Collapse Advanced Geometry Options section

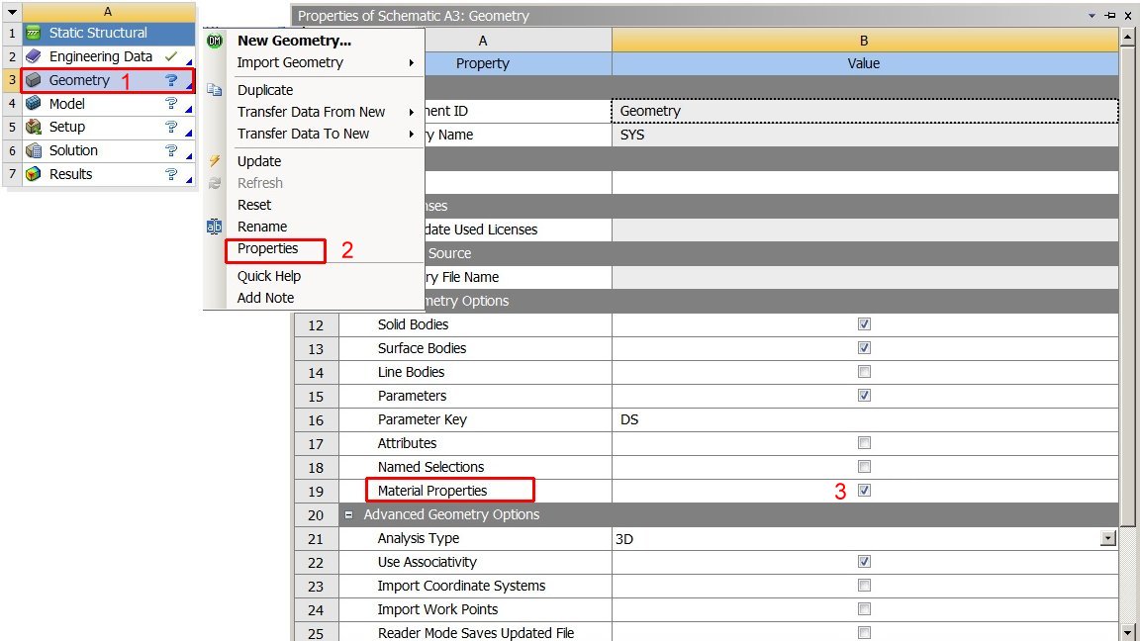(349, 514)
